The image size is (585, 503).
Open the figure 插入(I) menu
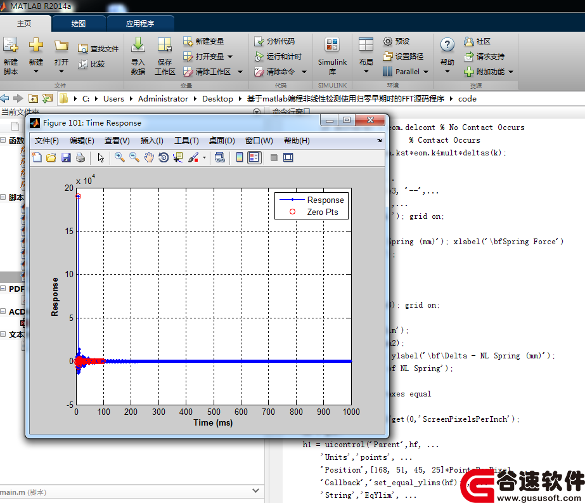click(152, 141)
